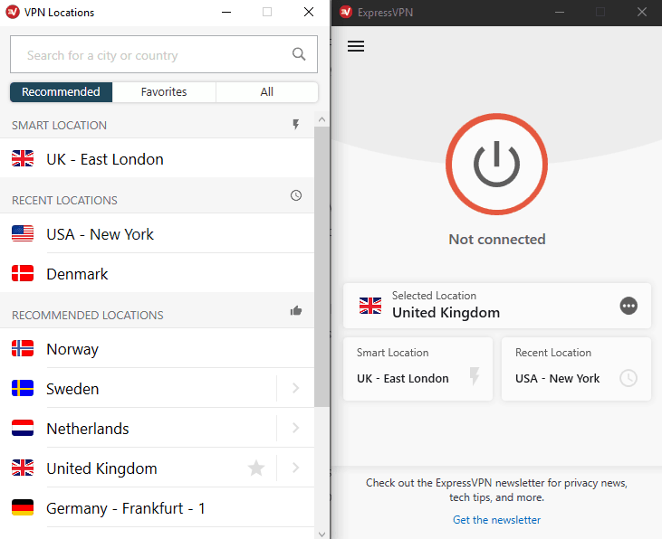Click the Smart Location UK - East London card
The width and height of the screenshot is (662, 539).
click(418, 369)
